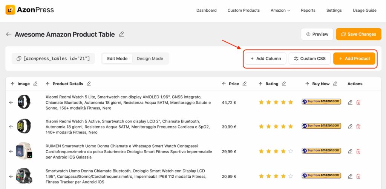Click Buy from amazon for Redmi Watch 5 Lite
386x189 pixels.
[x=321, y=101]
